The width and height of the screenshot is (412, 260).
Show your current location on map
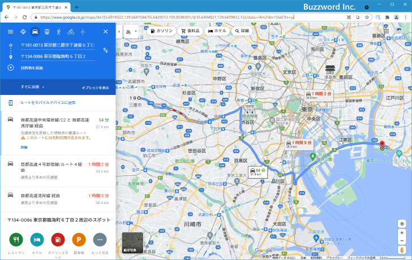[x=402, y=224]
